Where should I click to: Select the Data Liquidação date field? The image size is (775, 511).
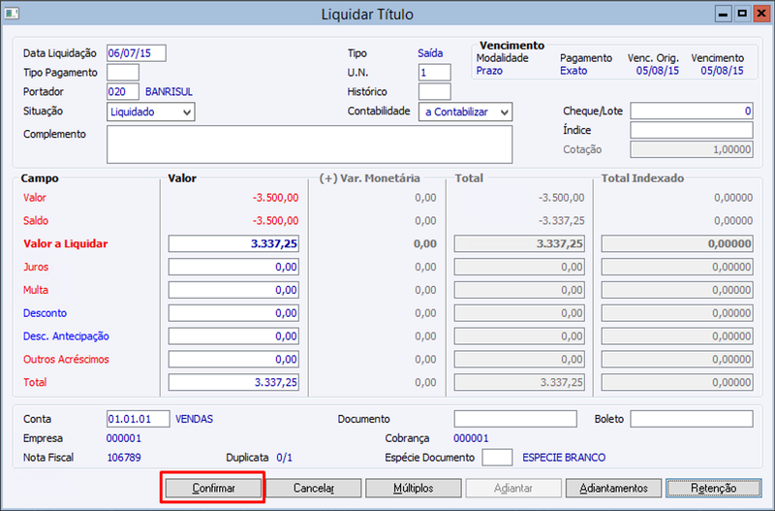point(137,53)
